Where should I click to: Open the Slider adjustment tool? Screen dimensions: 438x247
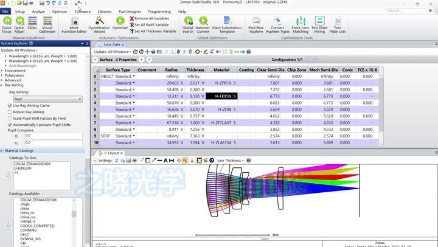[32, 23]
